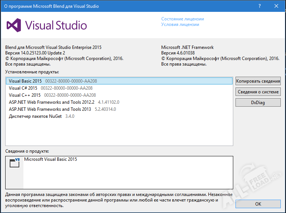Click the VB icon in product details

14,163
